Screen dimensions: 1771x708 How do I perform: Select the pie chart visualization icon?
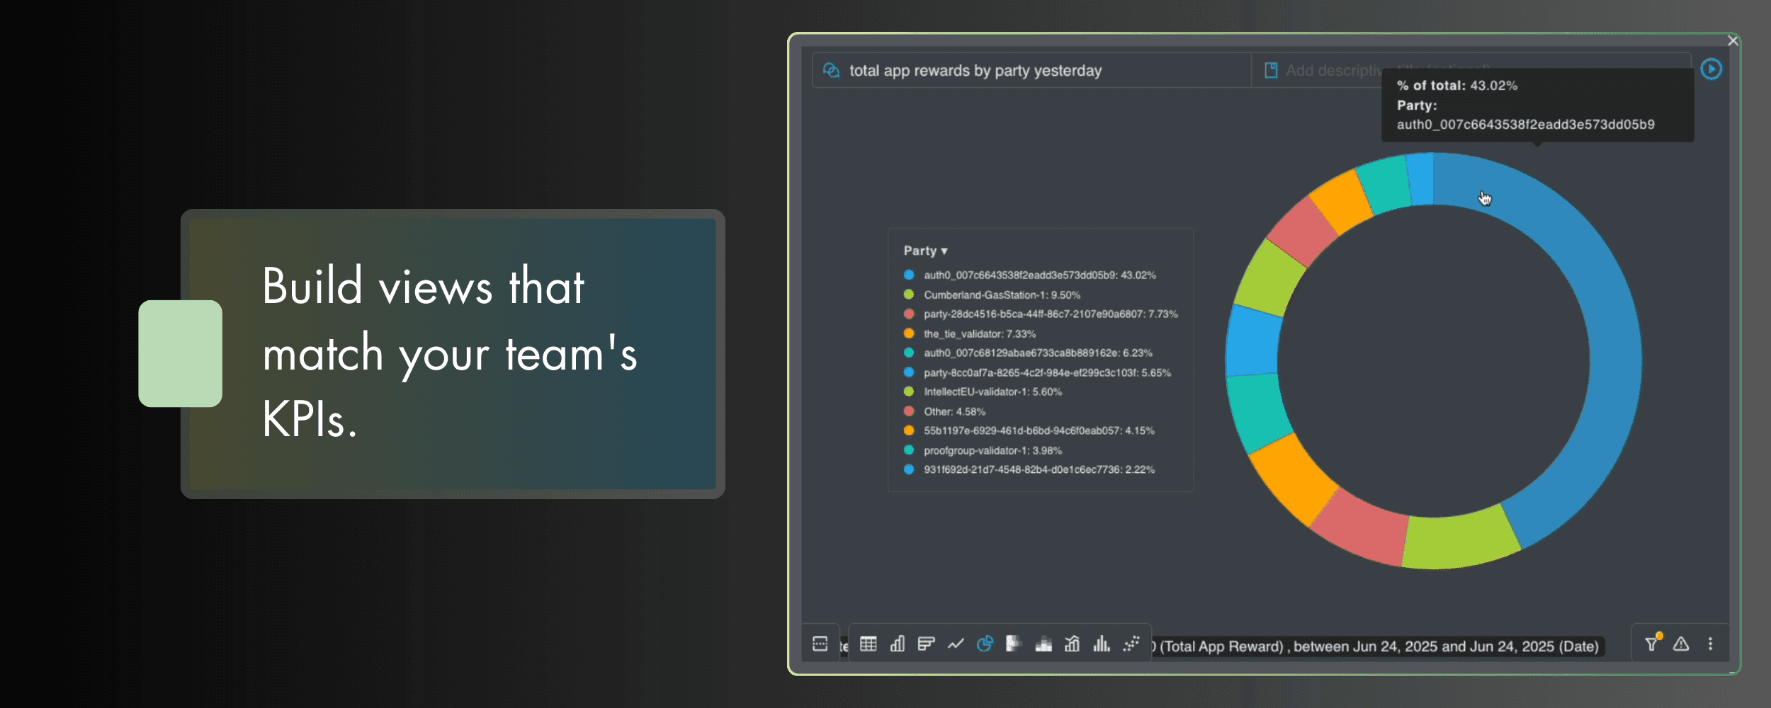click(x=985, y=644)
